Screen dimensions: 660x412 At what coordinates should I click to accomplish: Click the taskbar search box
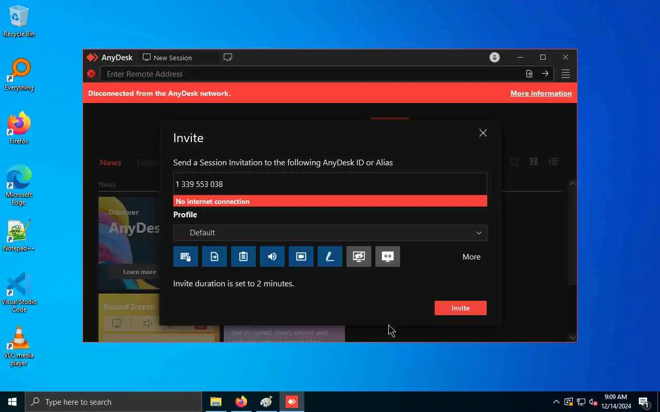point(113,402)
